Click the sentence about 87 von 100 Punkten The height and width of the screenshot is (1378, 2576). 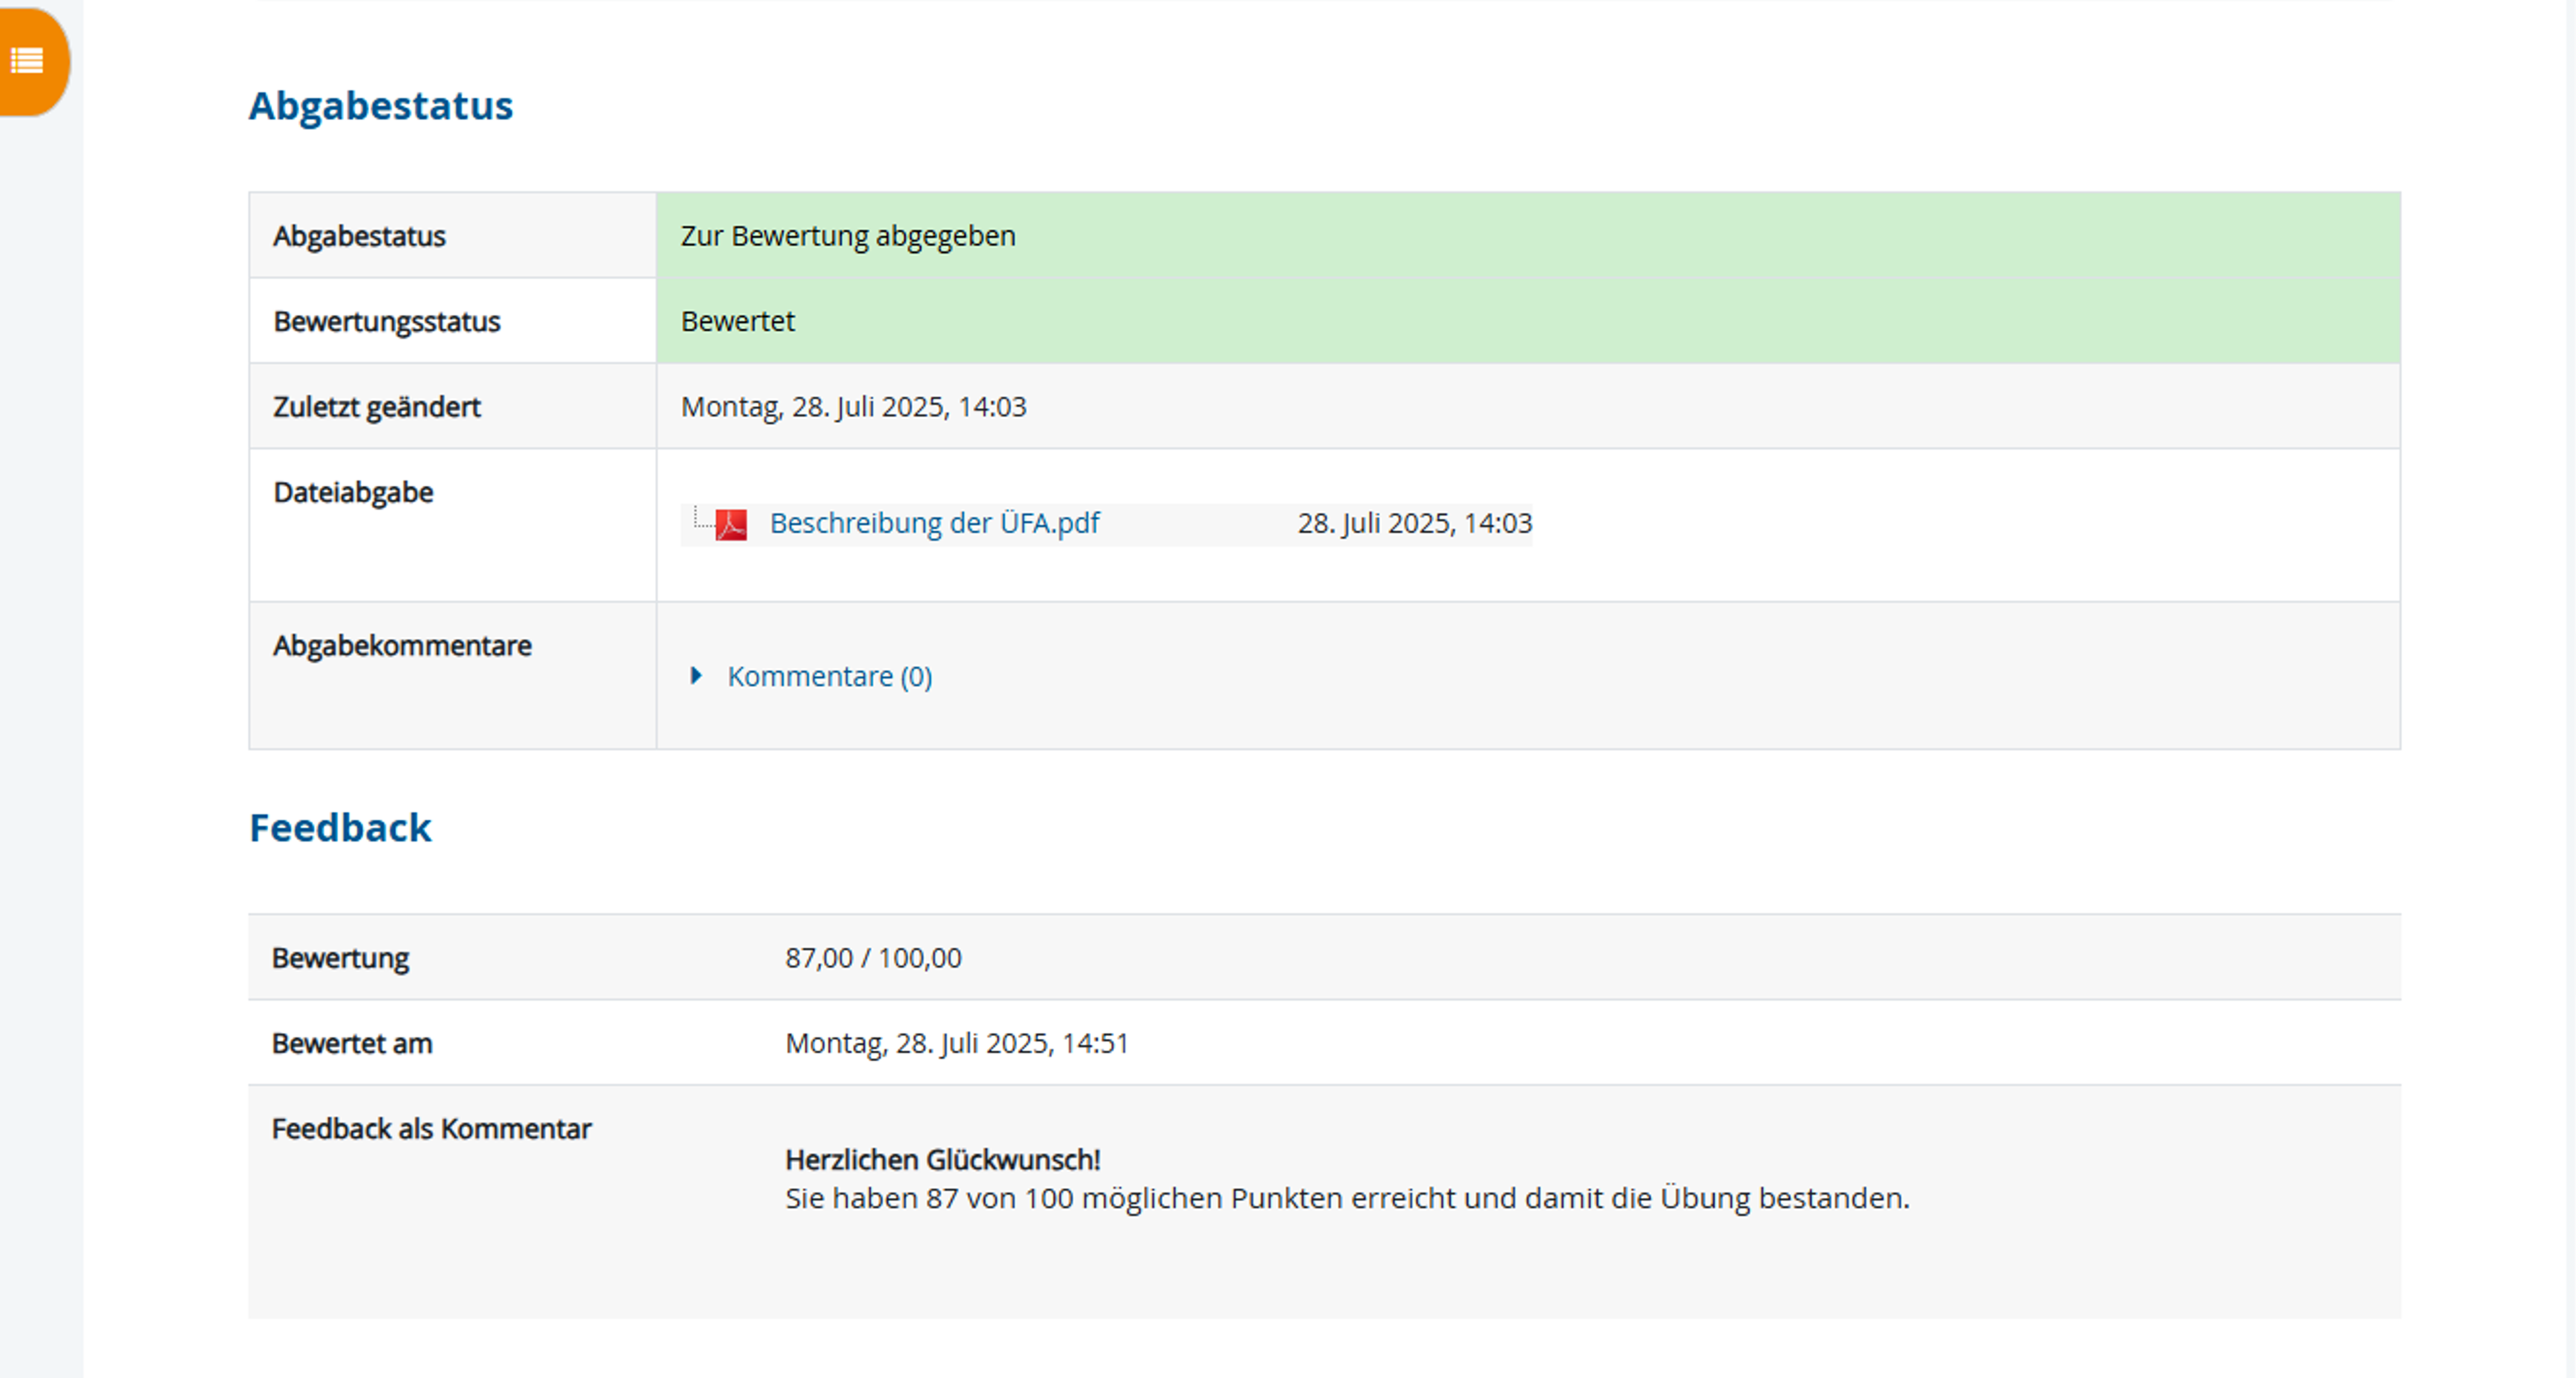[1346, 1198]
